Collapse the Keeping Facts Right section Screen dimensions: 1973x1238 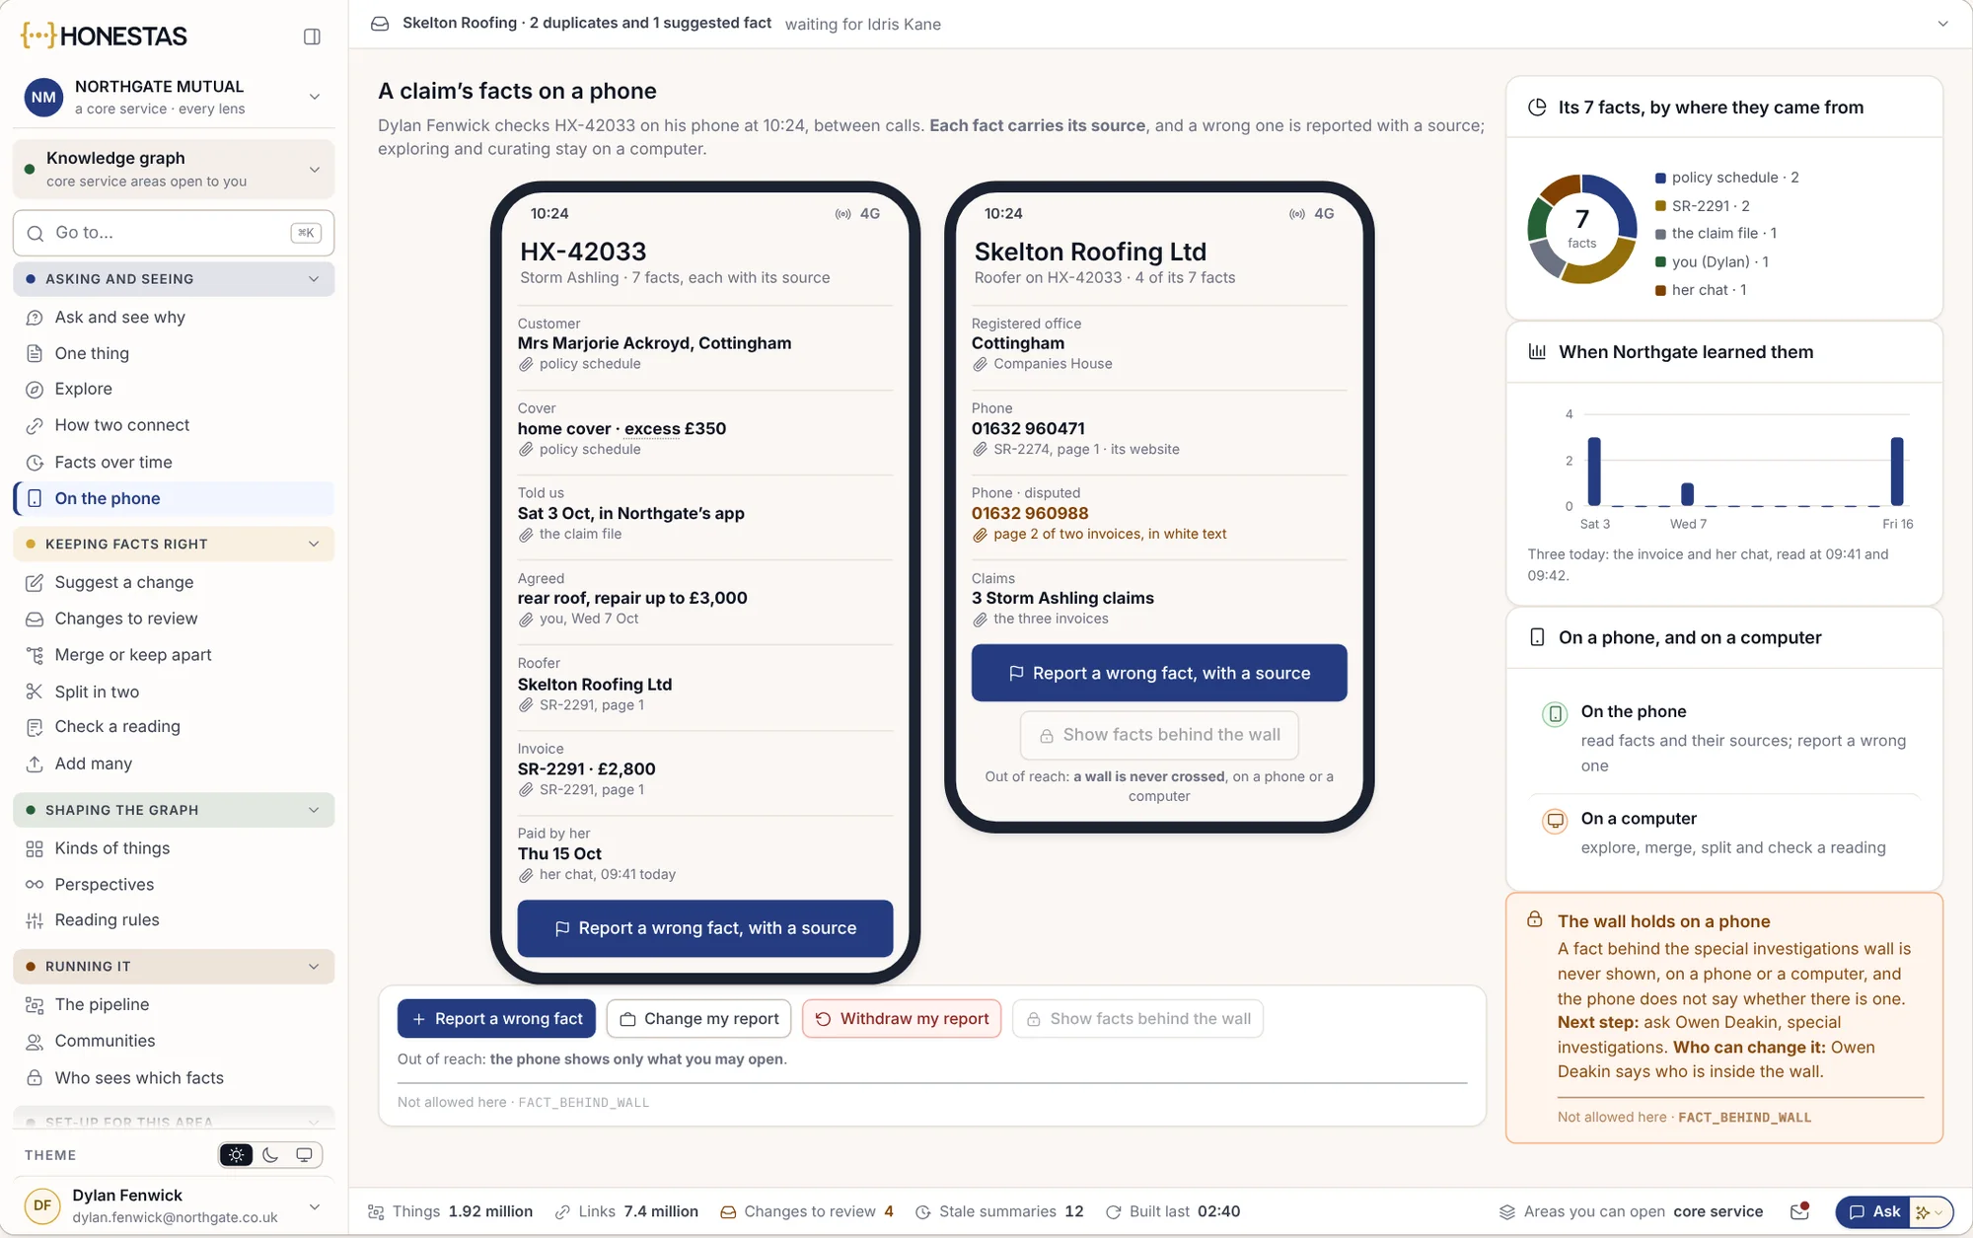(x=314, y=545)
